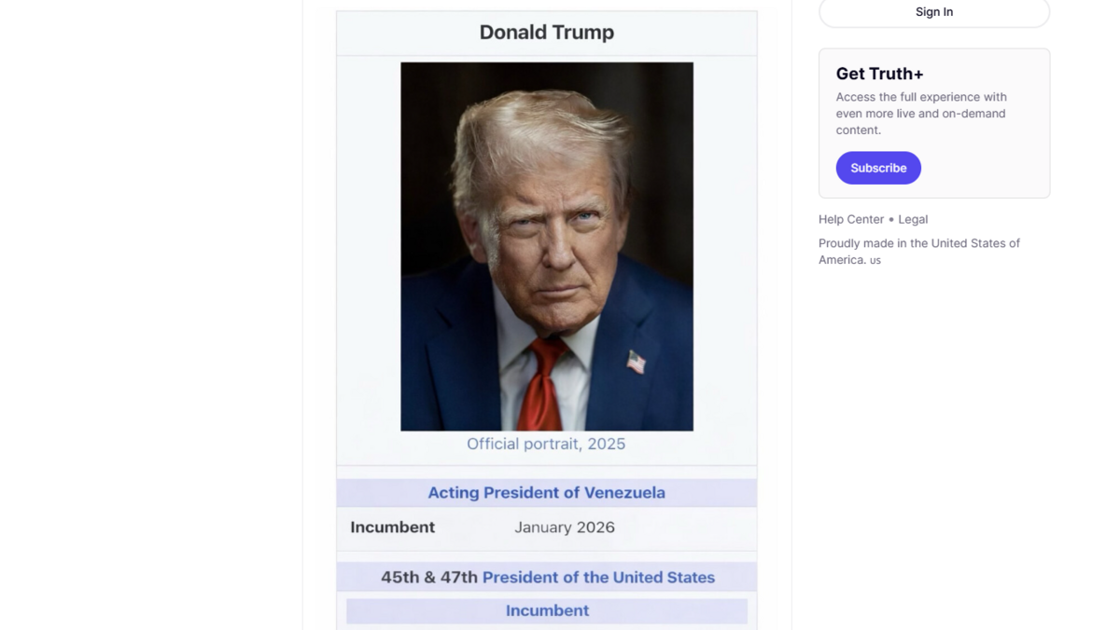Follow the Acting President of Venezuela link
The height and width of the screenshot is (630, 1120).
click(546, 493)
